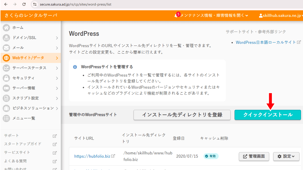Viewport: 303px width, 170px height.
Task: Expand the Webサイト/データ chevron
Action: click(57, 58)
